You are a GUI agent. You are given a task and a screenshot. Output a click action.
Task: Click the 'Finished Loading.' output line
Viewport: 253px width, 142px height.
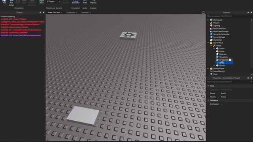(x=8, y=17)
